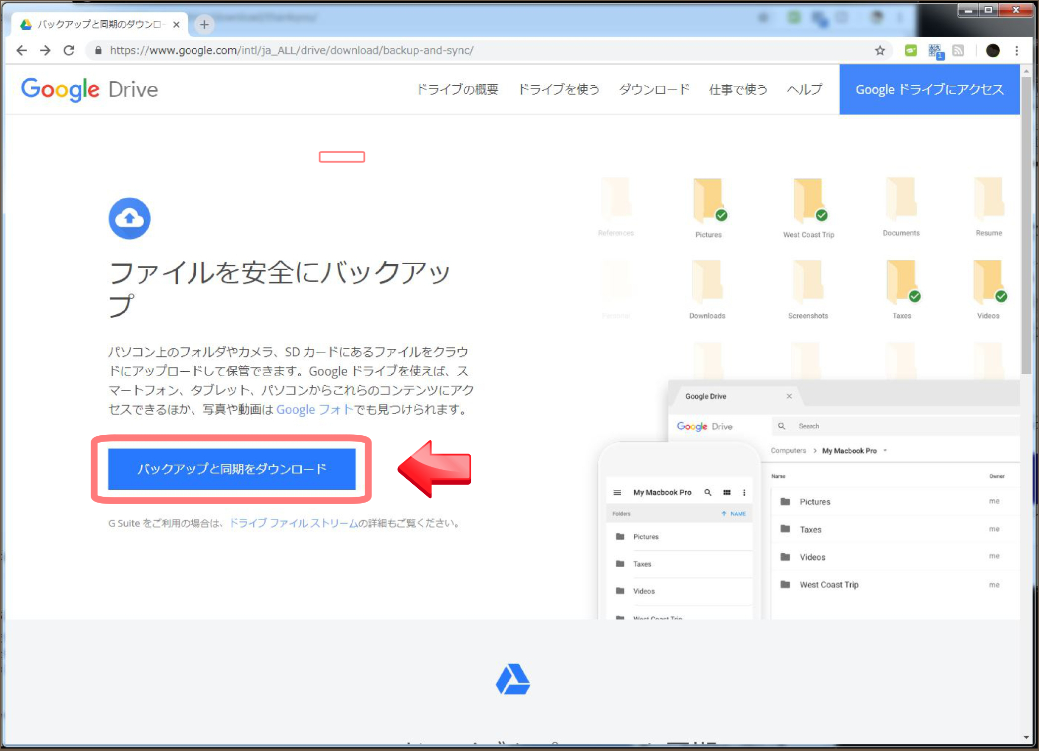Viewport: 1039px width, 751px height.
Task: Click West Coast Trip row in desktop mockup
Action: (894, 585)
